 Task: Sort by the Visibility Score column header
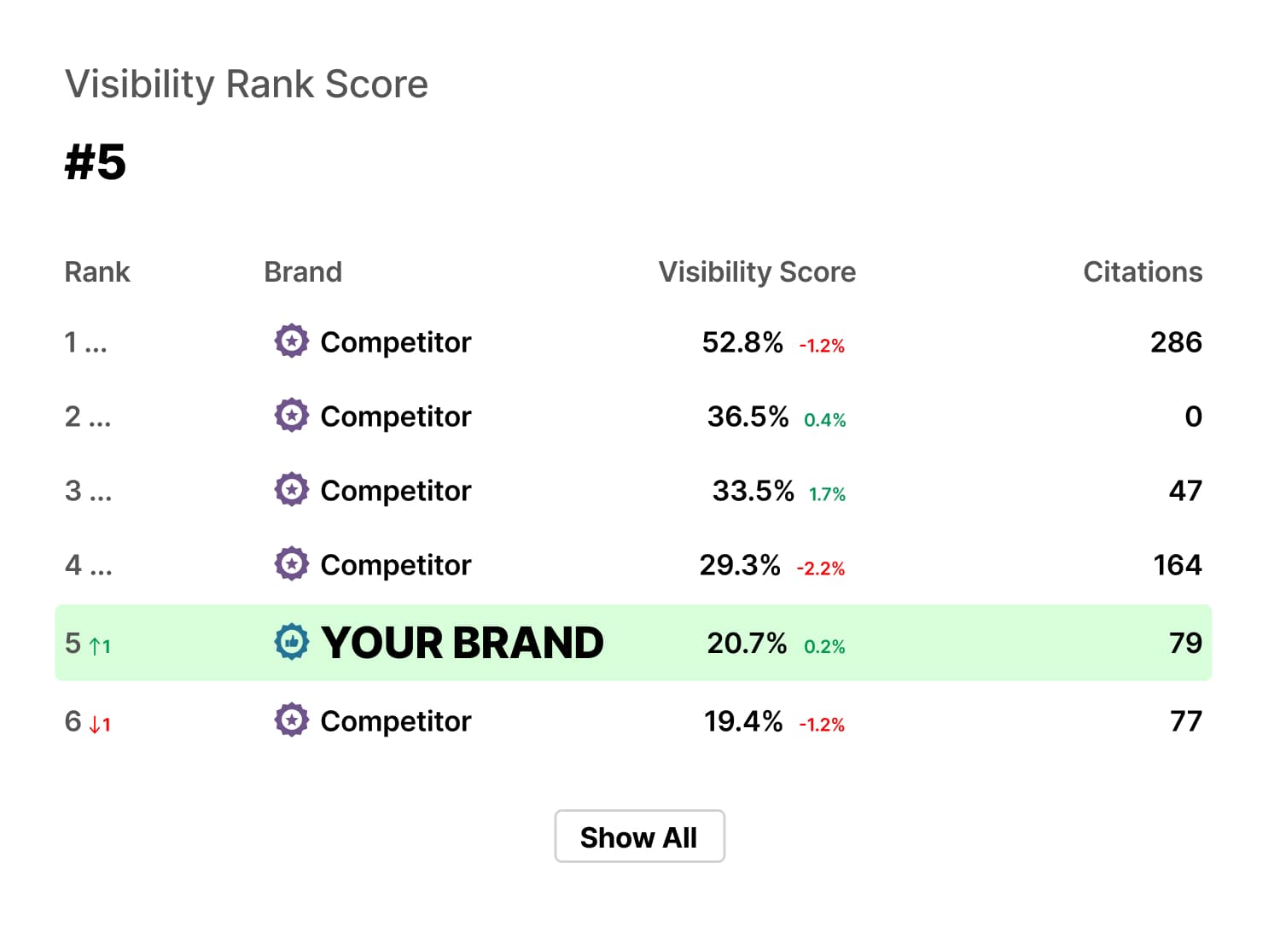(757, 271)
